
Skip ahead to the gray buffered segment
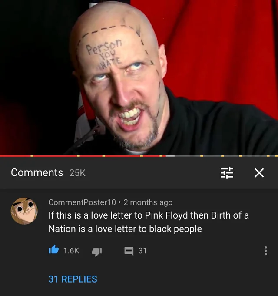coord(170,156)
